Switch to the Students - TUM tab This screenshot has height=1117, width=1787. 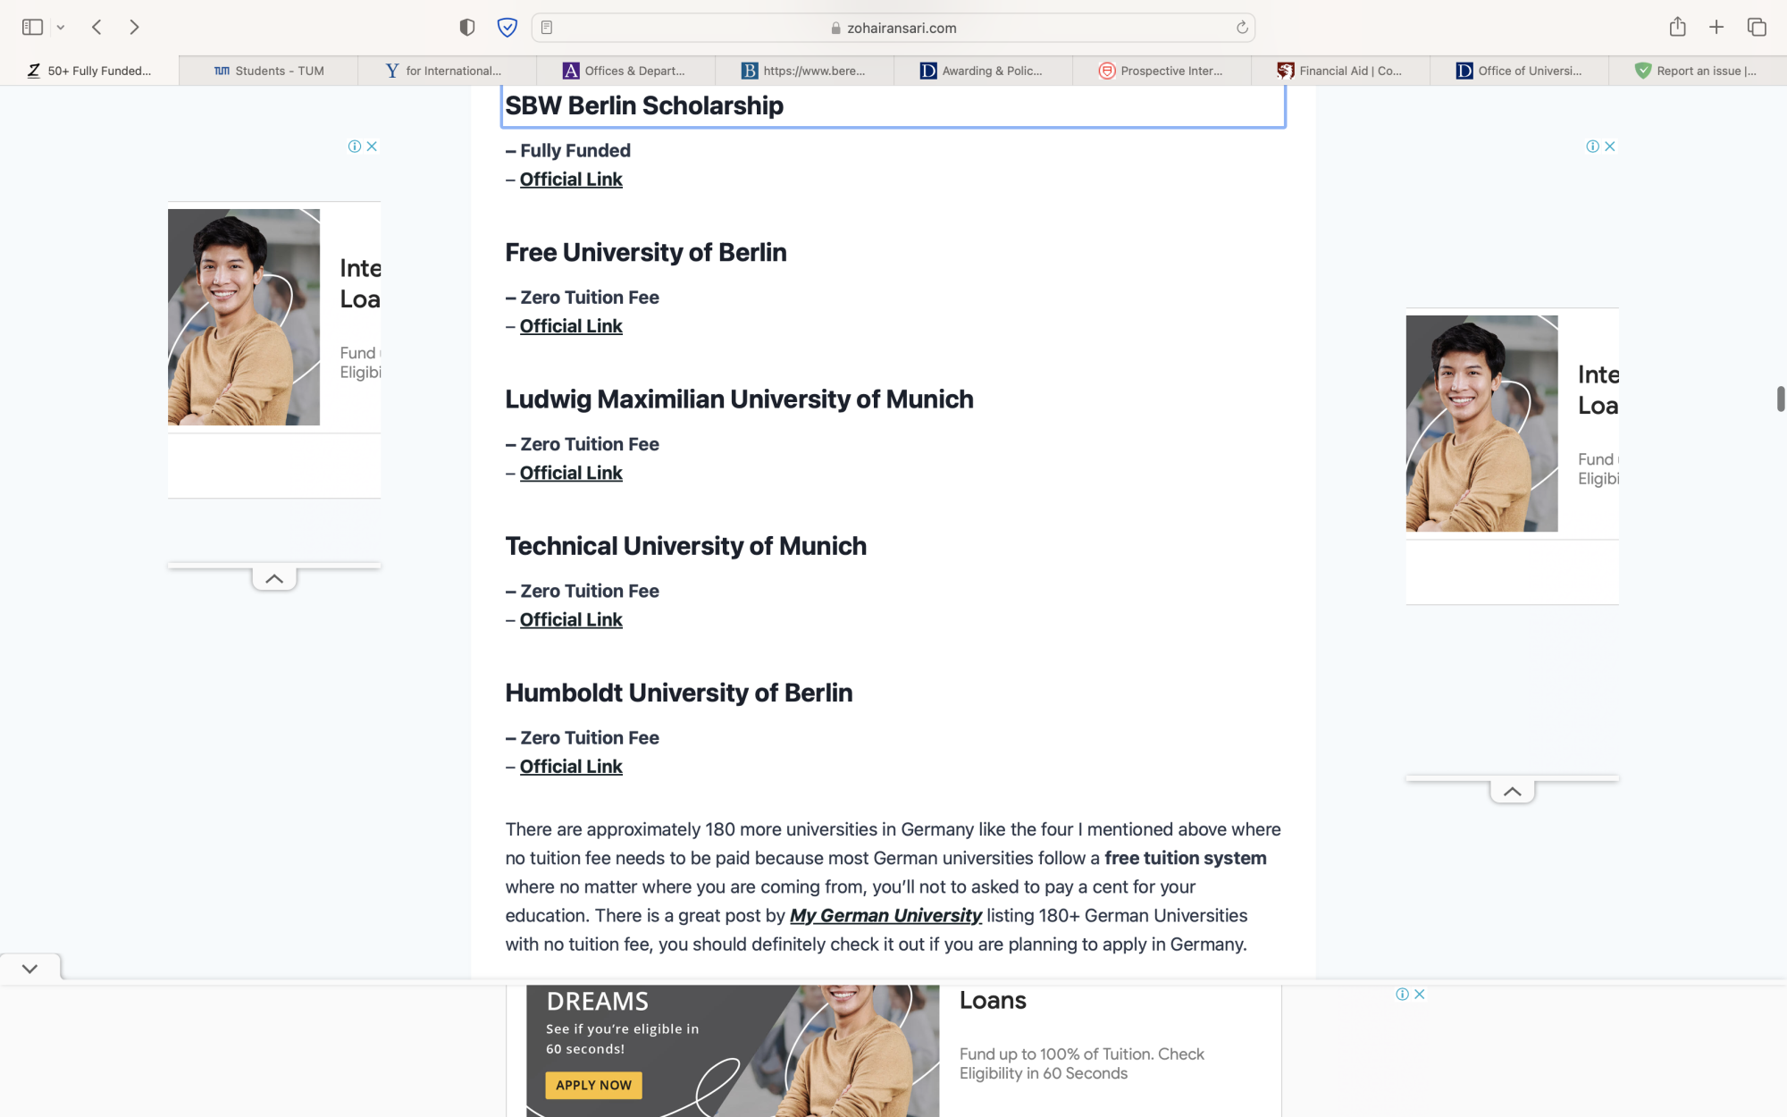click(268, 71)
